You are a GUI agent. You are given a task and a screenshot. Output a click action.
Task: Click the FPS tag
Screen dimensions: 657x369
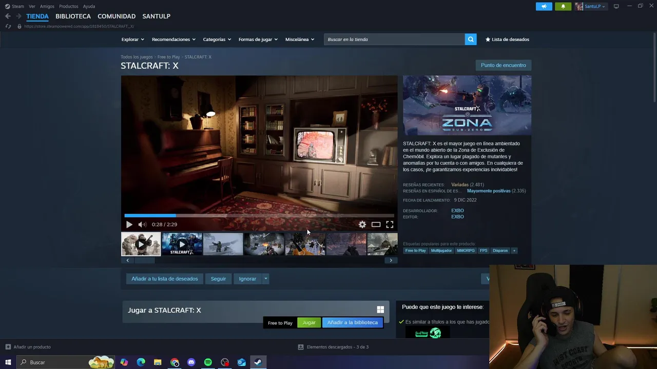point(484,251)
